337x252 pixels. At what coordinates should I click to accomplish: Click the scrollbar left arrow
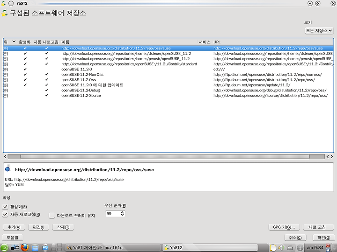(5, 157)
